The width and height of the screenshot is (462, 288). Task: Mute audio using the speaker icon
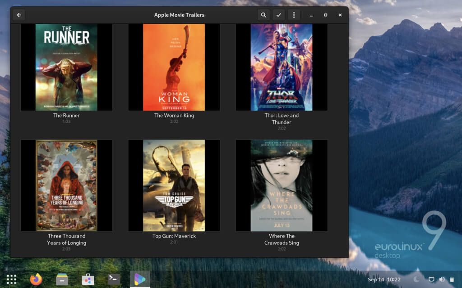pos(441,279)
